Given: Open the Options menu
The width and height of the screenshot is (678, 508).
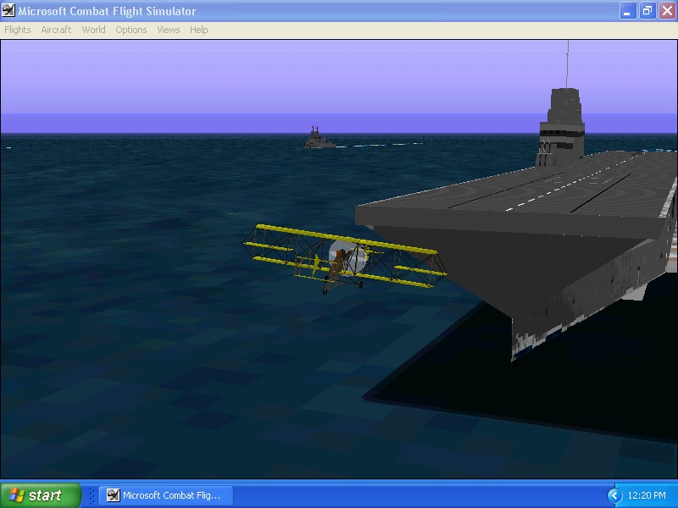Looking at the screenshot, I should [x=131, y=30].
